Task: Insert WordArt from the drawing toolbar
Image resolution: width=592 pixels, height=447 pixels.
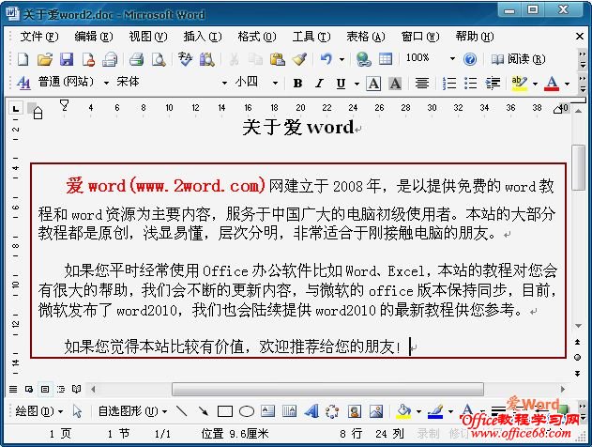Action: pos(311,411)
